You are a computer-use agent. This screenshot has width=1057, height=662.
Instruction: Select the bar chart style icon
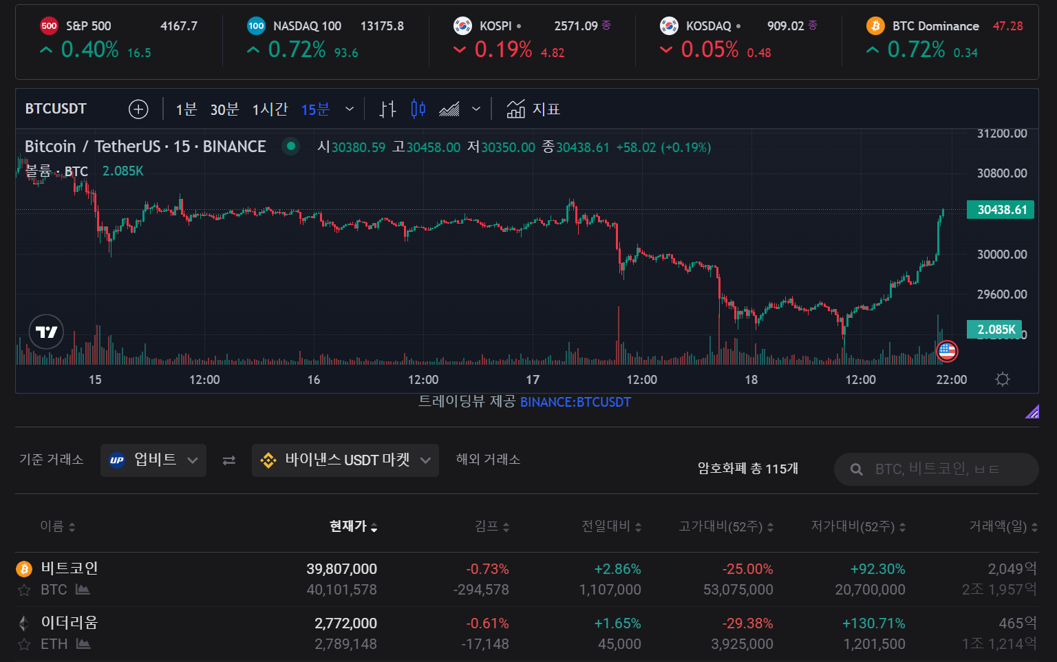click(x=388, y=109)
